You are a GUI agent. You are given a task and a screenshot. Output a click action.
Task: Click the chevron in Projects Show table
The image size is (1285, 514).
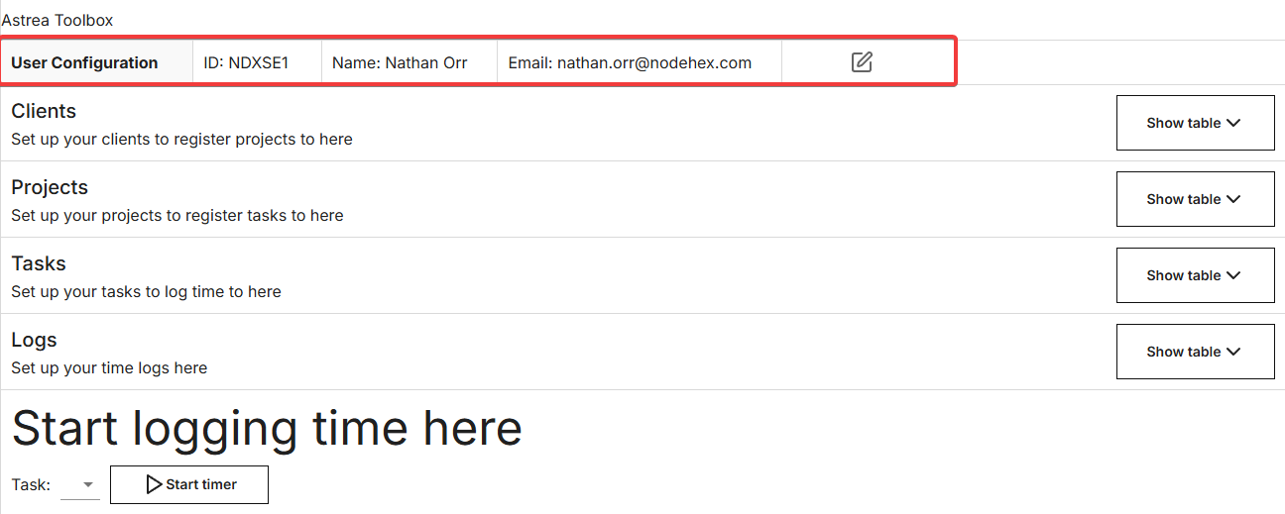pos(1233,199)
